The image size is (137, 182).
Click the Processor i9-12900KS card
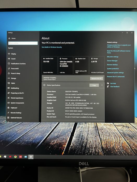(65, 65)
